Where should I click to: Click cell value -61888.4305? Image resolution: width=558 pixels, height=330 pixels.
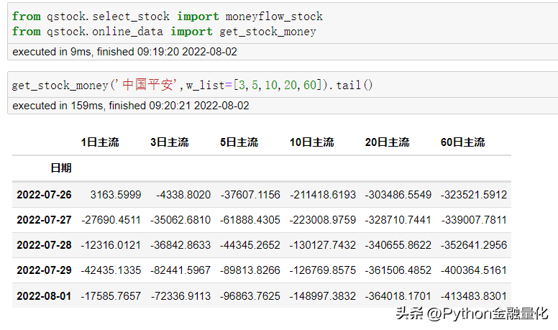point(250,220)
